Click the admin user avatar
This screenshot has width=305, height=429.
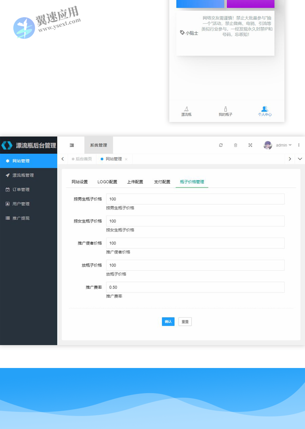tap(268, 145)
